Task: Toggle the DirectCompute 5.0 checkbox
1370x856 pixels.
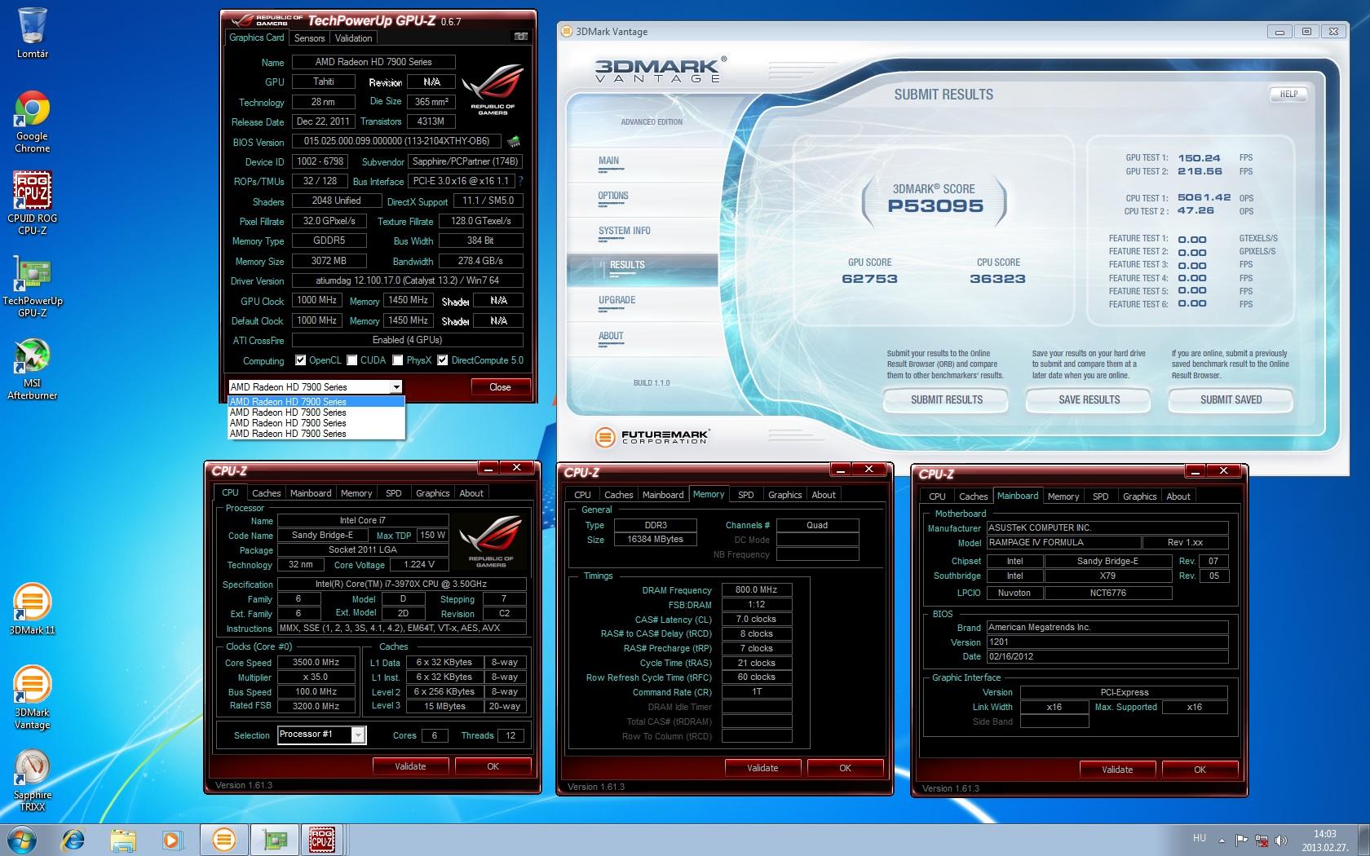Action: 443,360
